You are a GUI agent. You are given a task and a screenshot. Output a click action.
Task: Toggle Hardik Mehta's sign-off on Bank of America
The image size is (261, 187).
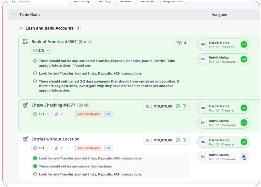click(x=244, y=45)
